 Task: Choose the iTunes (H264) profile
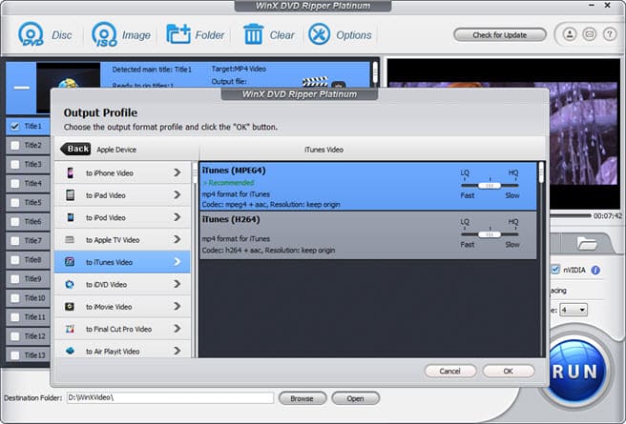tap(368, 235)
